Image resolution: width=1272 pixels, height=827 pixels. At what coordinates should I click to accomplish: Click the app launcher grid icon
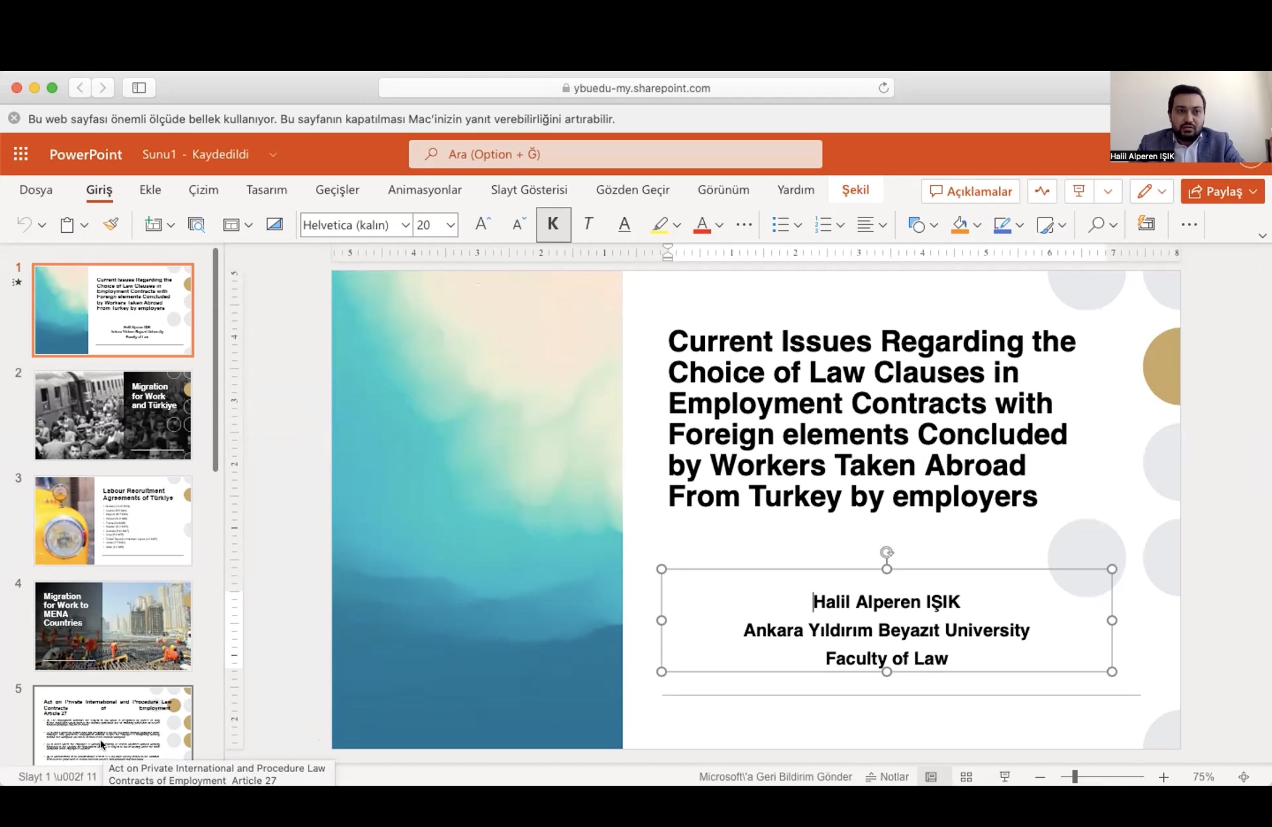click(21, 154)
